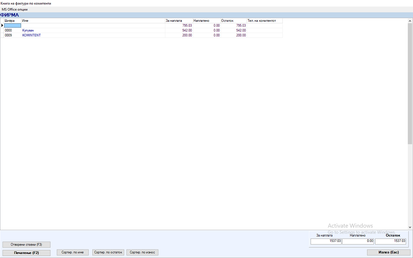Image resolution: width=413 pixels, height=258 pixels.
Task: Sort by name with Сортир. по име
Action: [73, 252]
